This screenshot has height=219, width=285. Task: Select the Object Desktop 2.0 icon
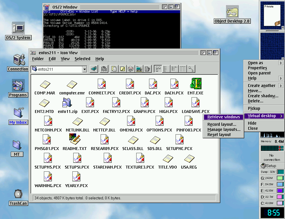tap(232, 12)
